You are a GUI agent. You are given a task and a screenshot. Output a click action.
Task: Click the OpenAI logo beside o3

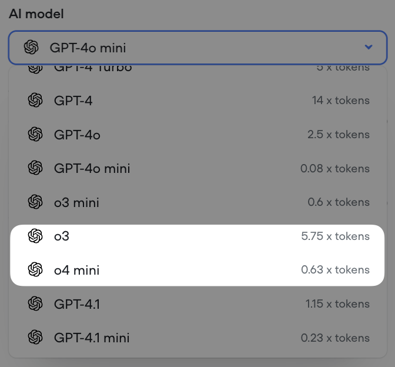tap(35, 236)
